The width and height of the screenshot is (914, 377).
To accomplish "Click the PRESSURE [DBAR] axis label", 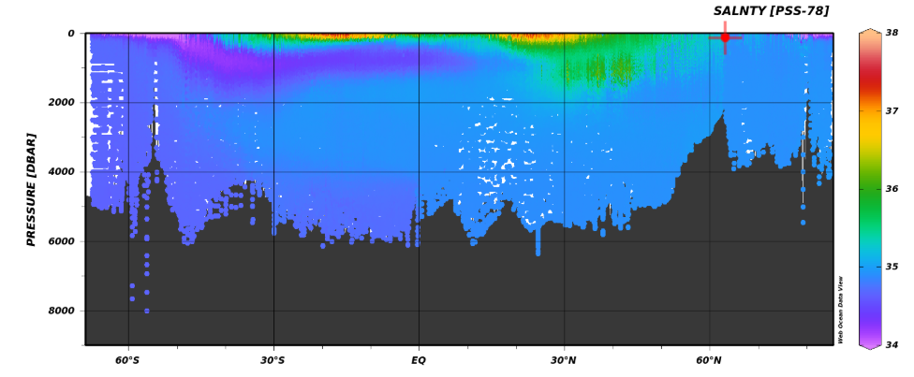I will 31,189.
